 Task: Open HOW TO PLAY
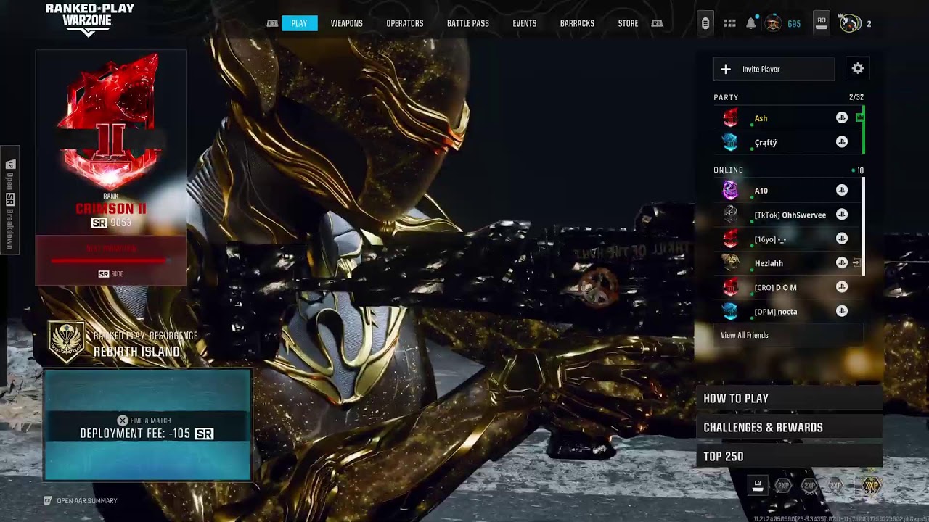point(789,398)
